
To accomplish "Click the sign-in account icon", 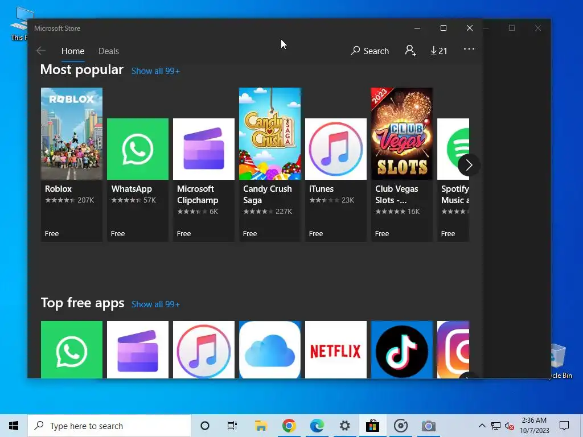I will click(410, 51).
